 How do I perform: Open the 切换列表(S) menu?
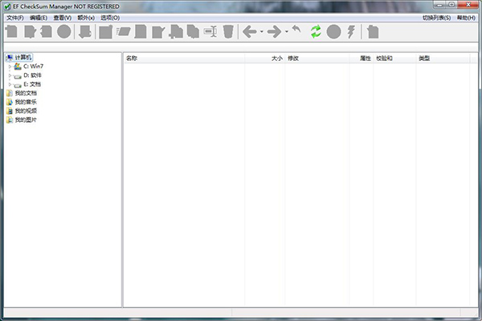[x=436, y=18]
